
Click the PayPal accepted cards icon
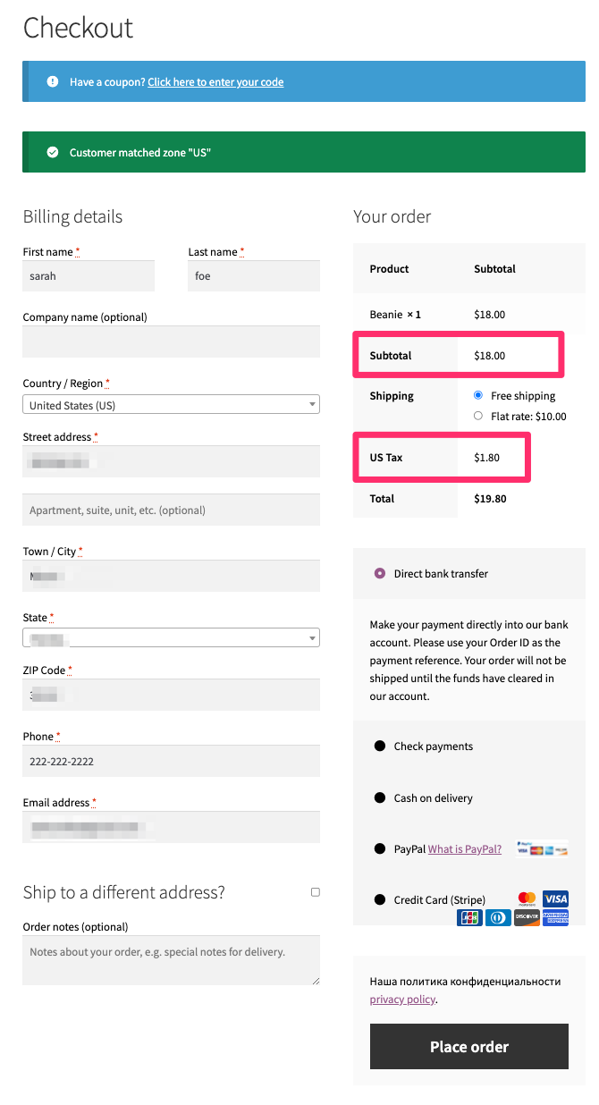tap(540, 848)
